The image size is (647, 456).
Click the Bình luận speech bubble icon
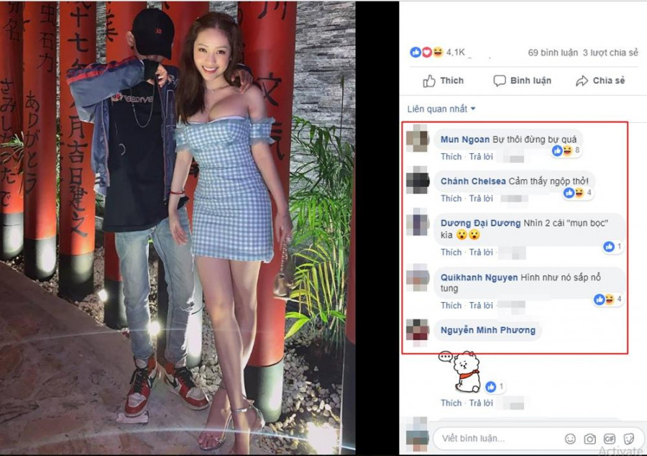point(500,81)
